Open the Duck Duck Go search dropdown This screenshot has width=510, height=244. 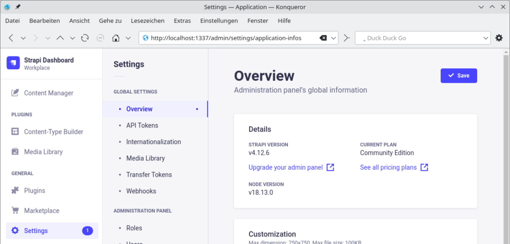[486, 38]
